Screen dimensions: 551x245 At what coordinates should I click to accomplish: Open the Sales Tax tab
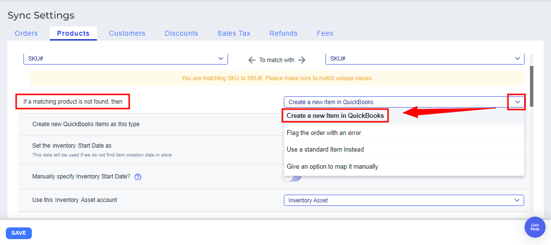pos(234,33)
